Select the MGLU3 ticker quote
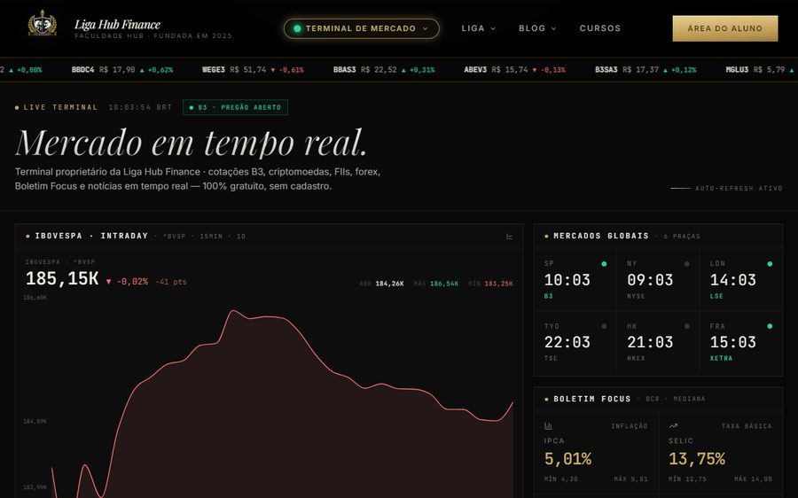Viewport: 798px width, 498px height. click(762, 70)
